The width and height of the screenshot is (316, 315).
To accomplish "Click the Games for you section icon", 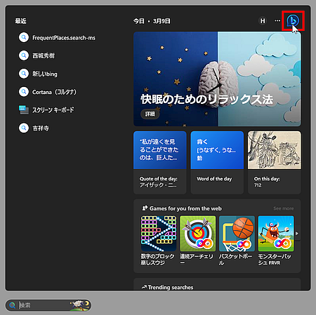I will tap(145, 208).
